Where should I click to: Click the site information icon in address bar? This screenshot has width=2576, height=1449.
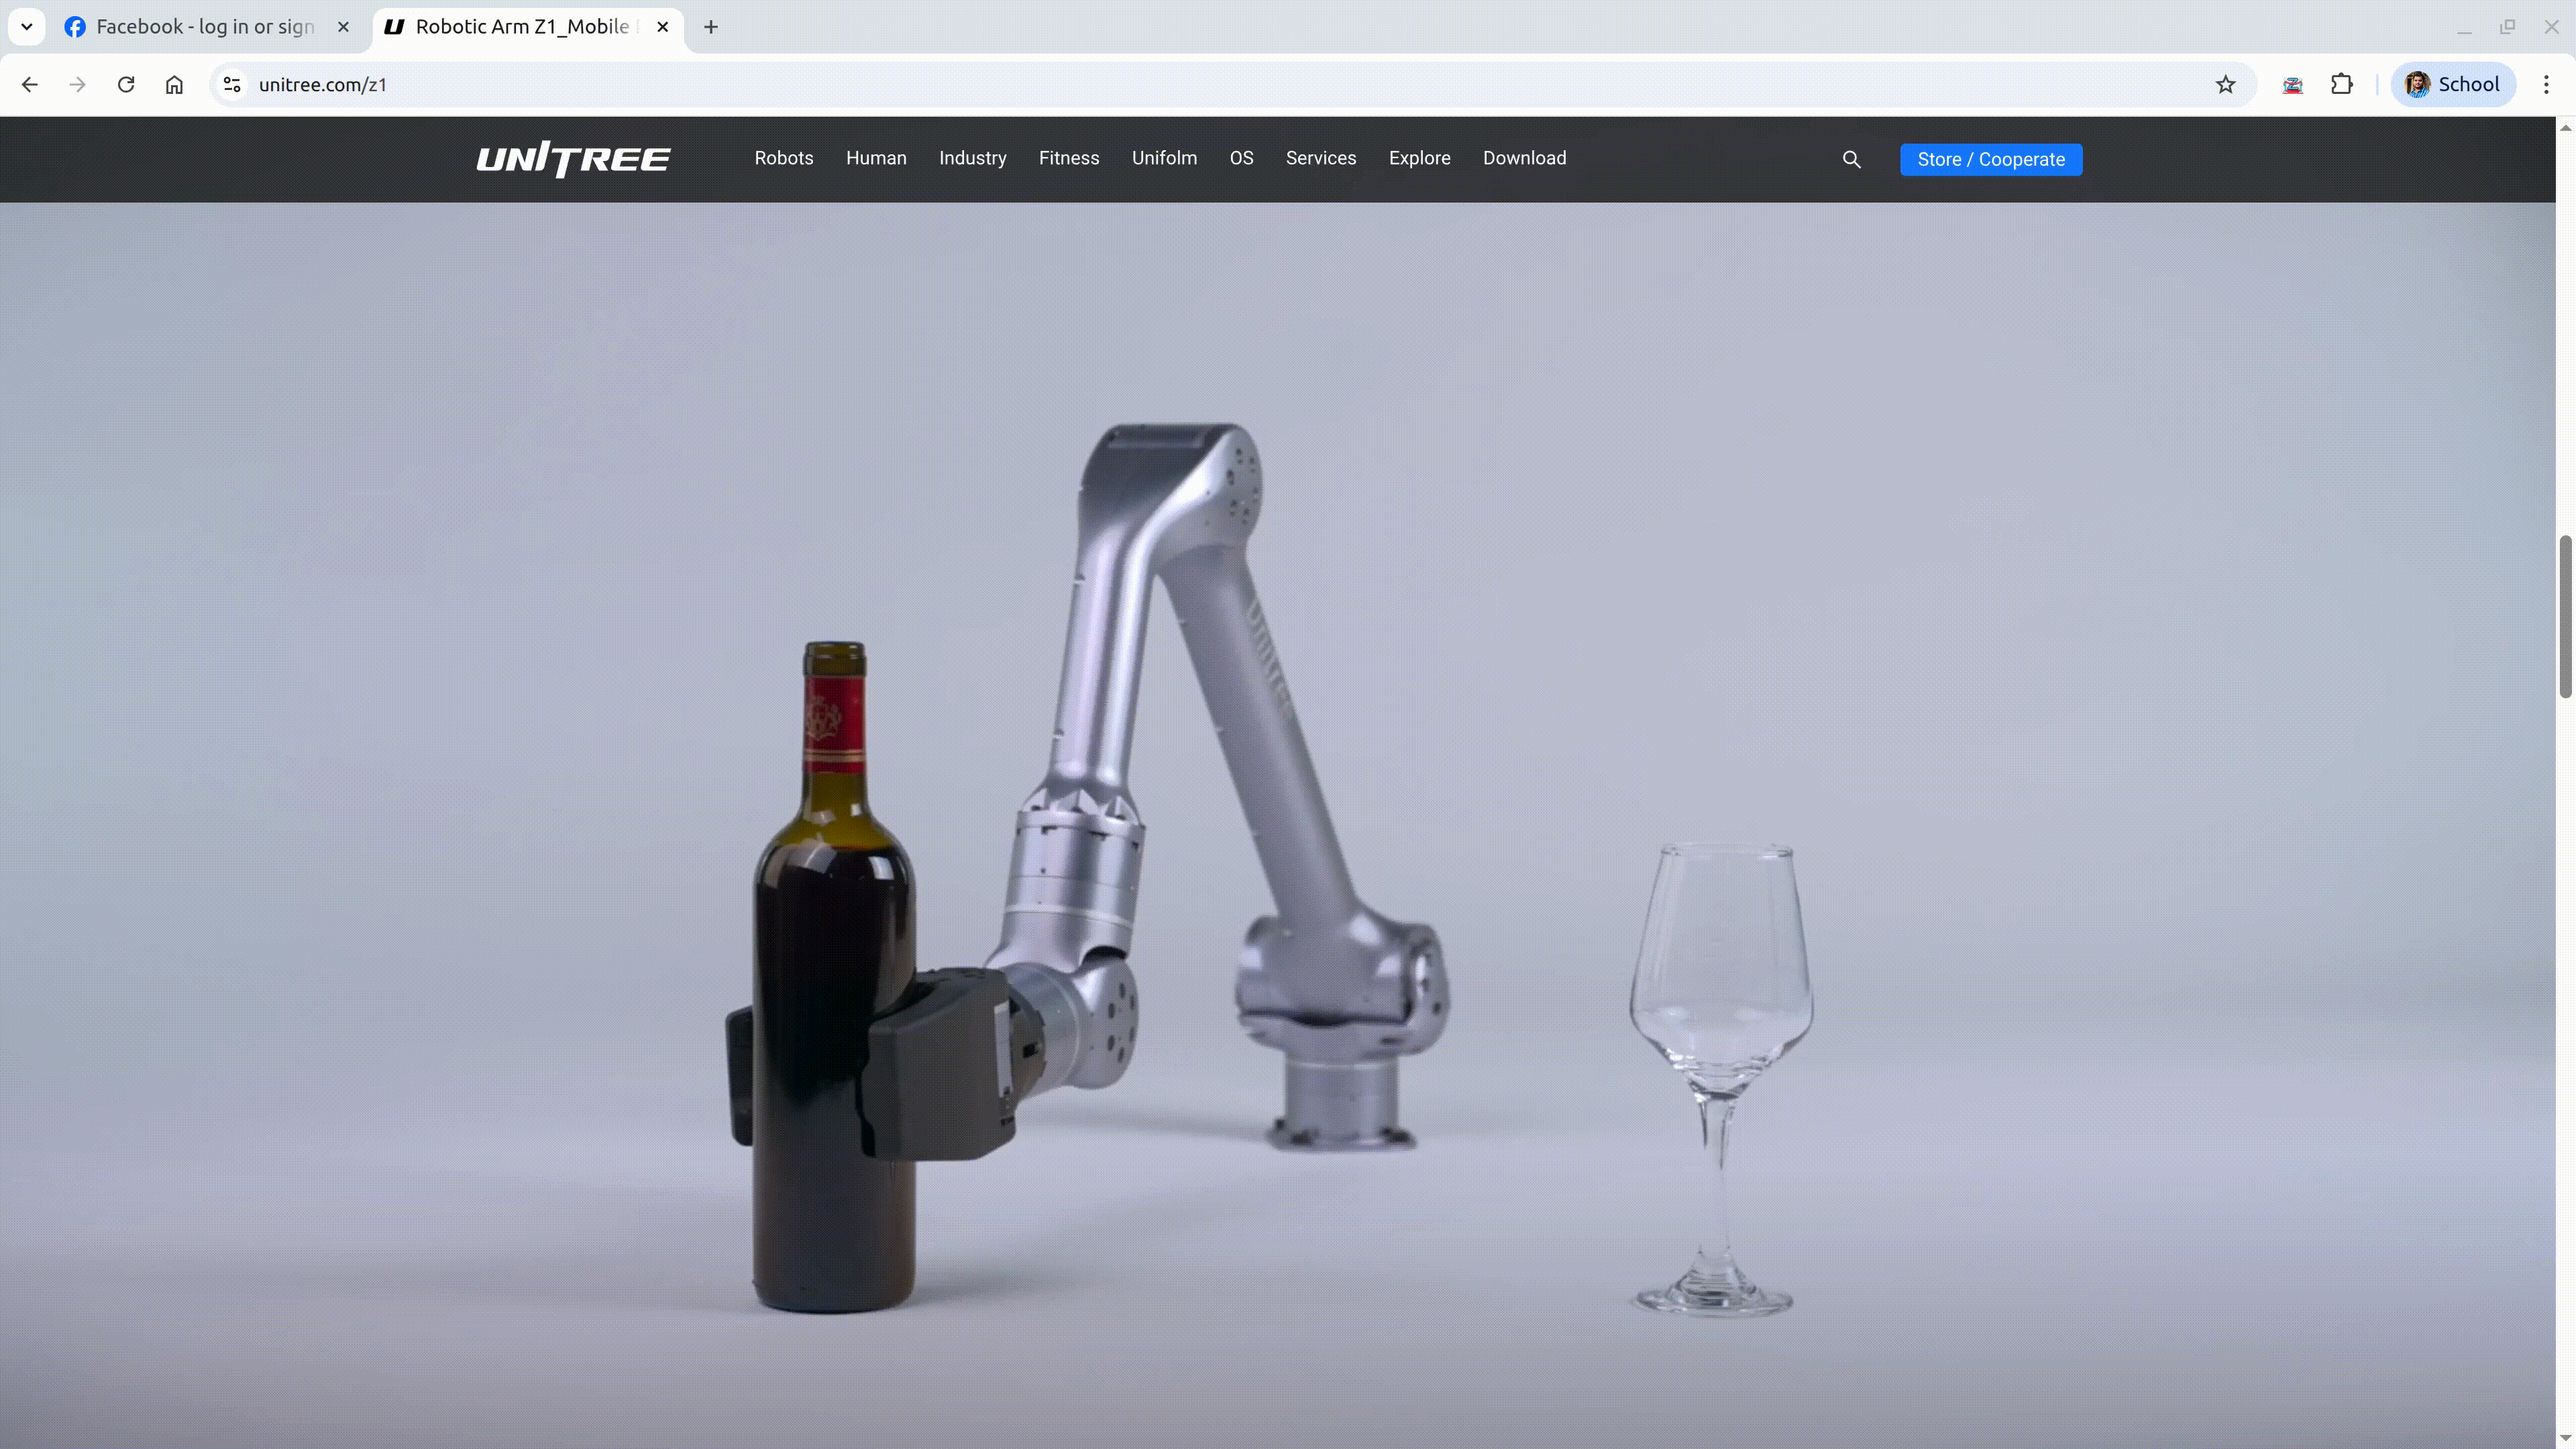point(231,84)
